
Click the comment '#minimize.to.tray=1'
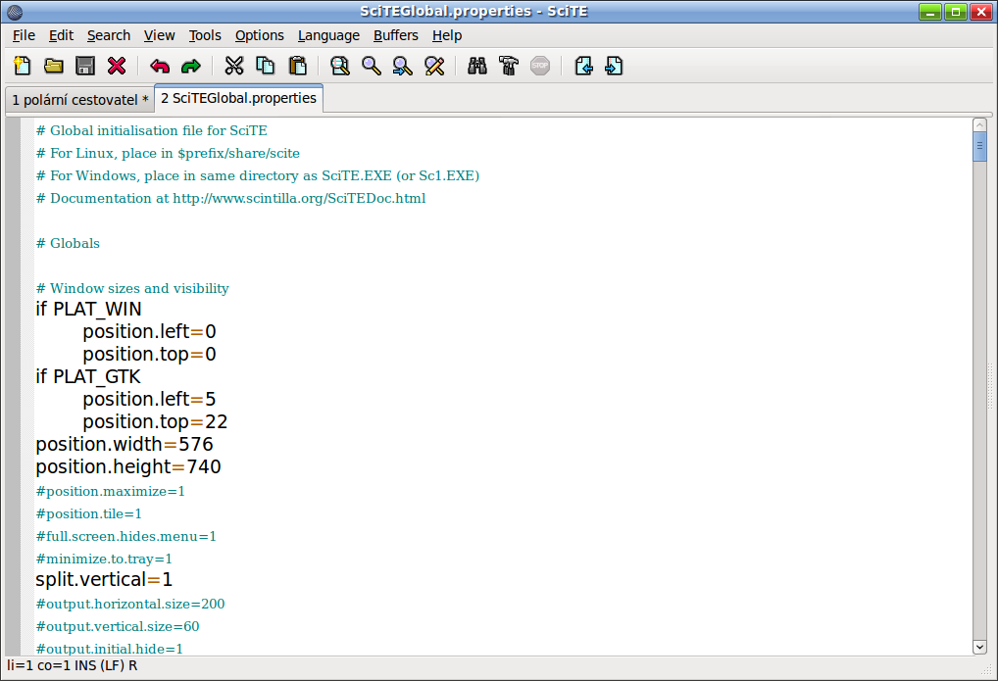pos(104,559)
